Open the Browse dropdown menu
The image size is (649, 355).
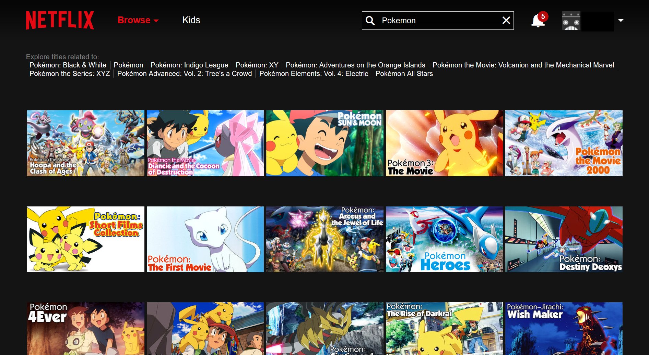point(138,20)
